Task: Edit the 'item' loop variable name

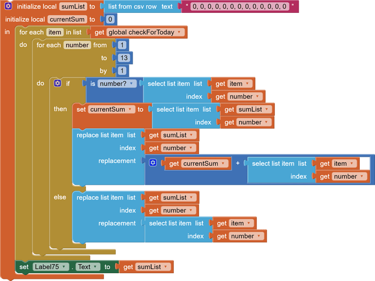Action: tap(55, 32)
